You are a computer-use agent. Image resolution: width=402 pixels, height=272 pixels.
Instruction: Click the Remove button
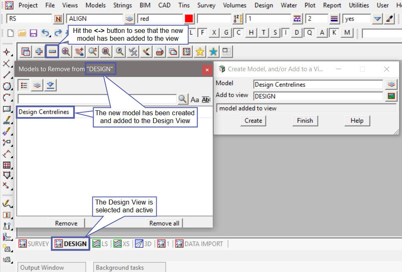click(x=66, y=223)
